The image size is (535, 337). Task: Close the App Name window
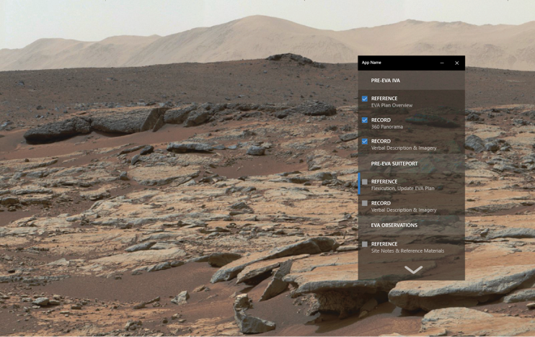(457, 63)
